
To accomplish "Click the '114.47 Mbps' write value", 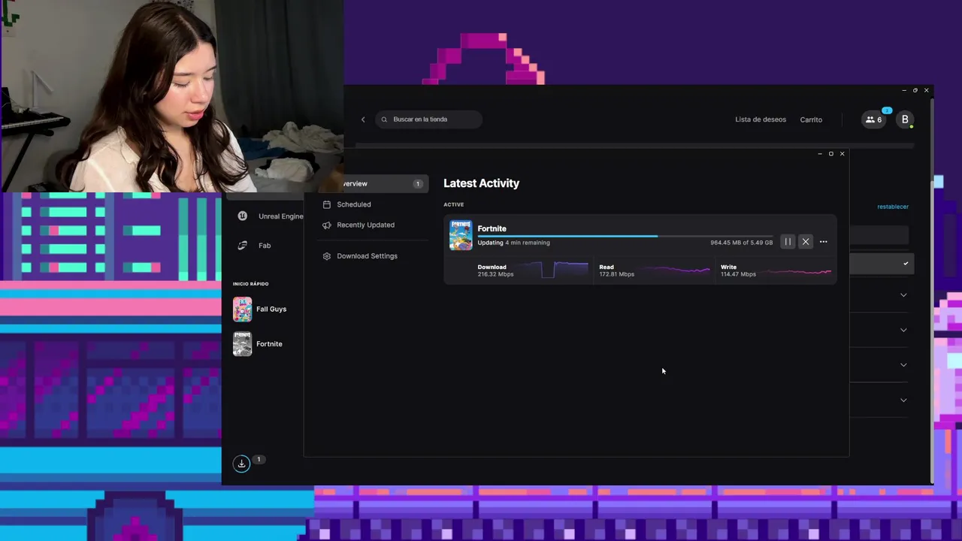I will pyautogui.click(x=738, y=274).
